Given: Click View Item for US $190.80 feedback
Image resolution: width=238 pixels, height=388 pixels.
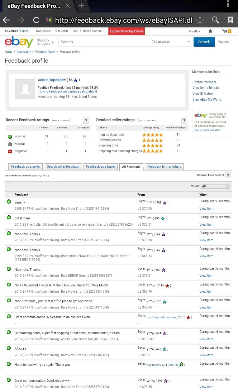Looking at the screenshot, I should [206, 339].
